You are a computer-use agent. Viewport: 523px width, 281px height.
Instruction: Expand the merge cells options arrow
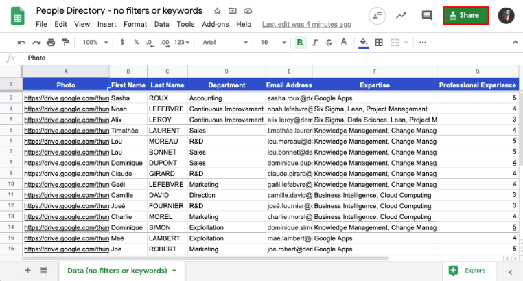pyautogui.click(x=406, y=43)
